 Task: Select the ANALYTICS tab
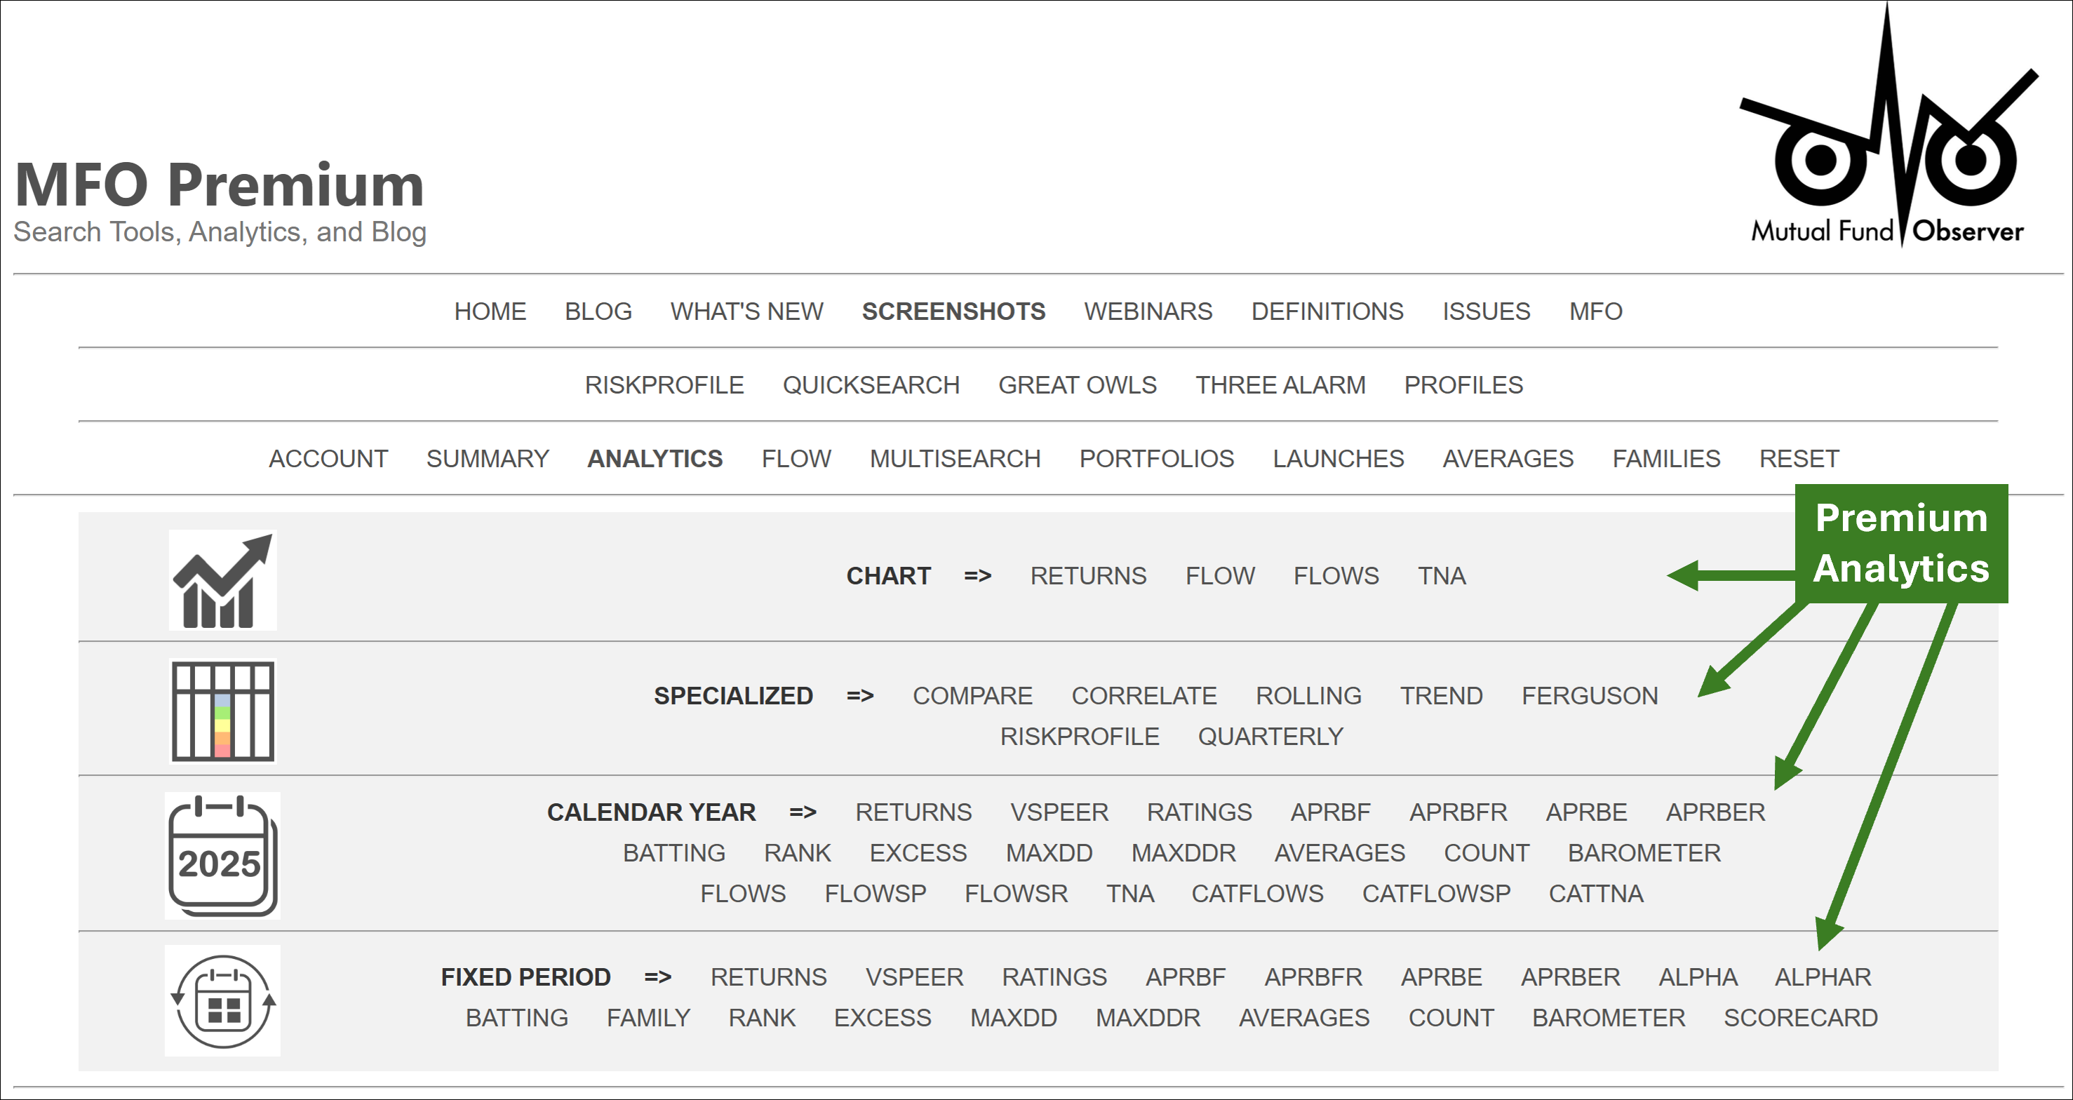tap(655, 459)
